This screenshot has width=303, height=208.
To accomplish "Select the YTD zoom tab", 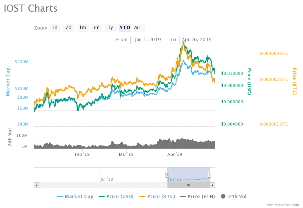I will 125,28.
